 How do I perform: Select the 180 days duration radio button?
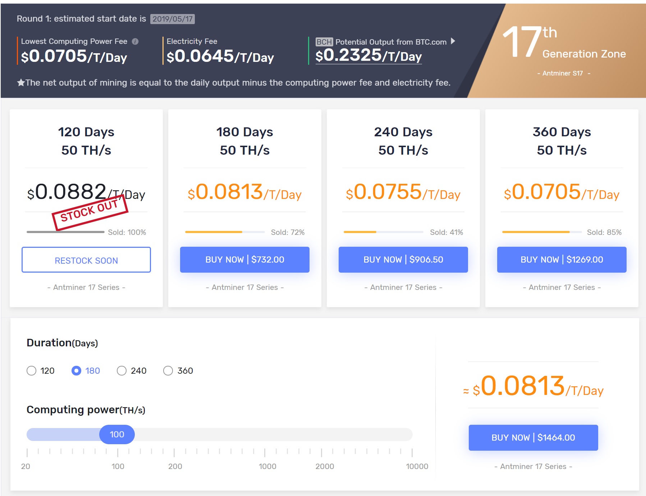76,370
